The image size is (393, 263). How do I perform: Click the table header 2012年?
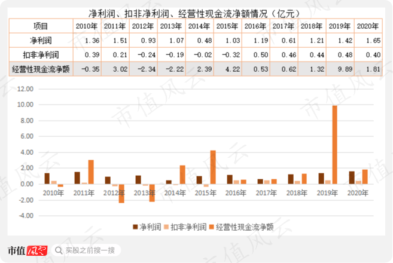pos(143,26)
